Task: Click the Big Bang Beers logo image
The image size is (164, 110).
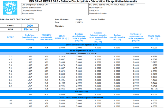Action: pyautogui.click(x=10, y=8)
